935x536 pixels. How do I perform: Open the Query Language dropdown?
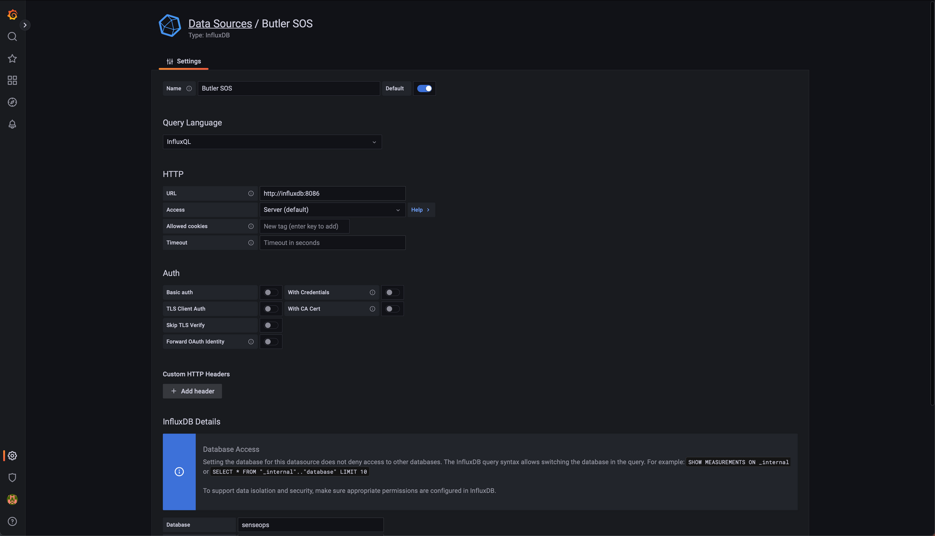click(x=272, y=142)
